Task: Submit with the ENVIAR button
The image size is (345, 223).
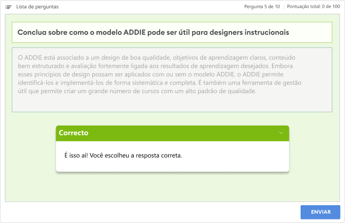Action: [320, 212]
